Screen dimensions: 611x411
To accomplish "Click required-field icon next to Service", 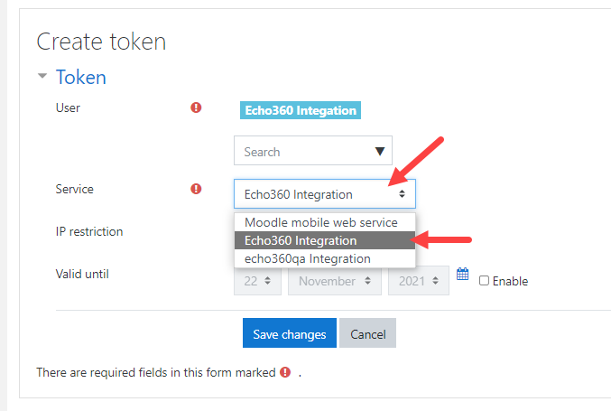I will click(x=196, y=189).
